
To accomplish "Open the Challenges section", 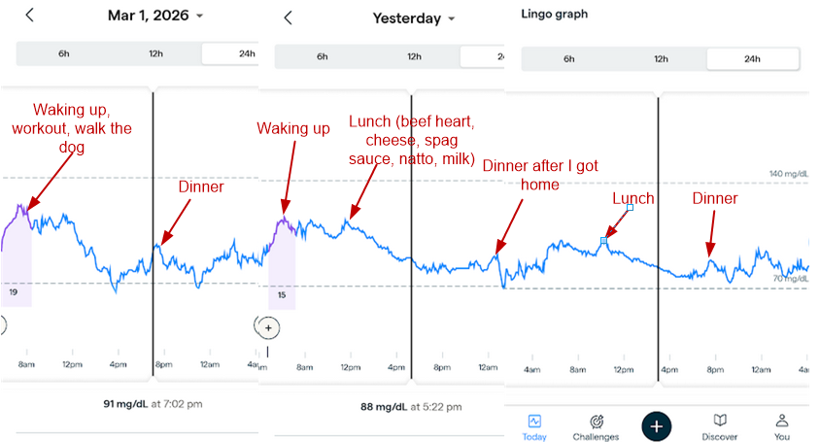I will tap(597, 426).
